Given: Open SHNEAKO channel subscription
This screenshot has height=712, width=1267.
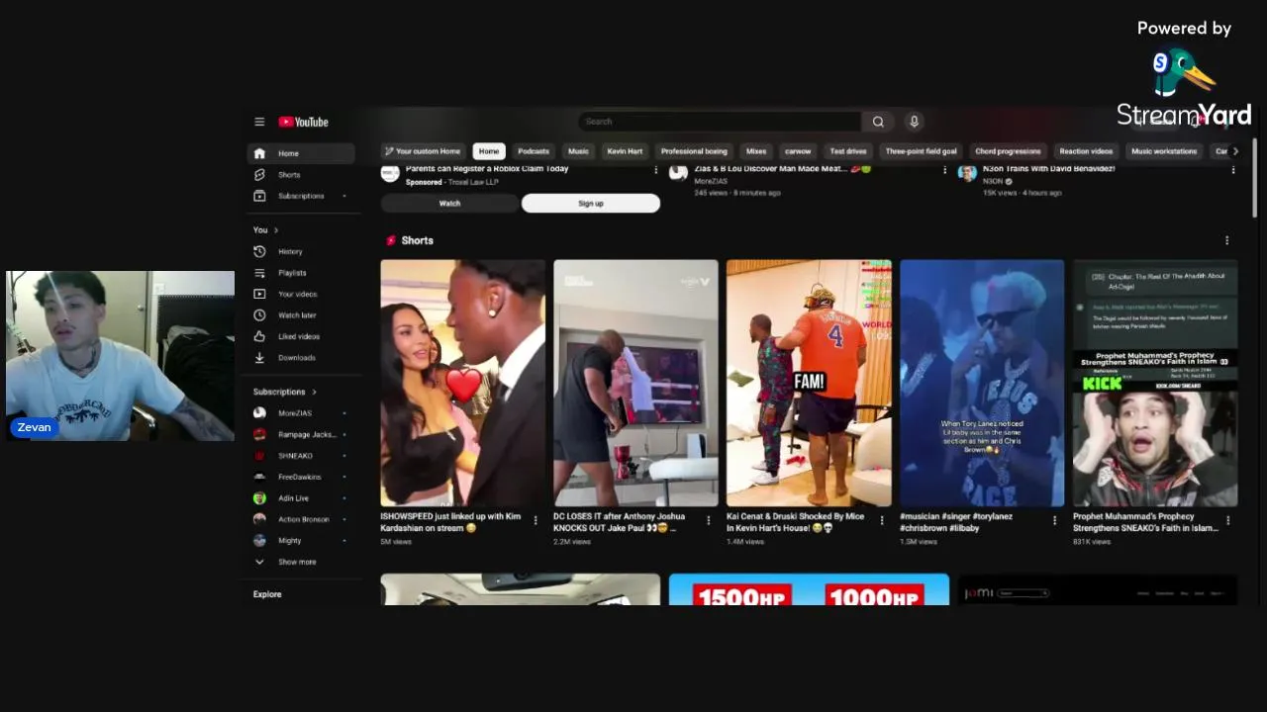Looking at the screenshot, I should 301,456.
